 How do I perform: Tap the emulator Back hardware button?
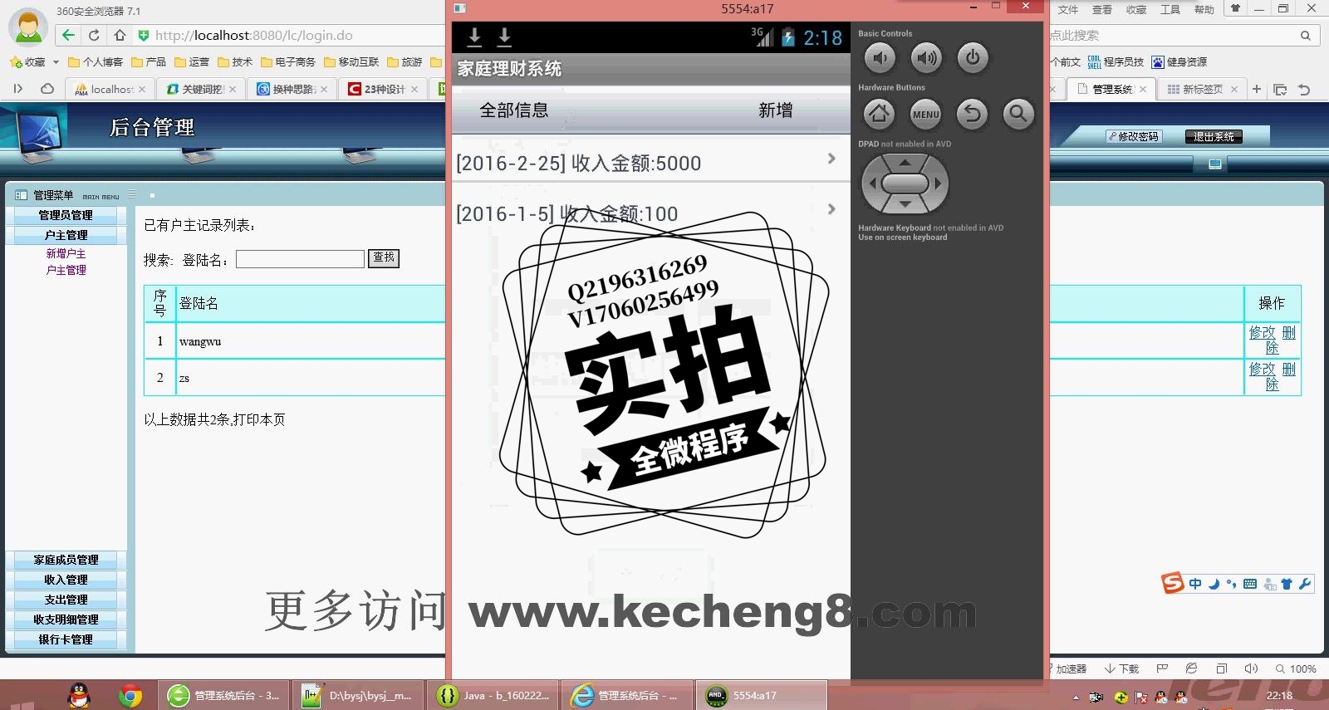pyautogui.click(x=972, y=114)
